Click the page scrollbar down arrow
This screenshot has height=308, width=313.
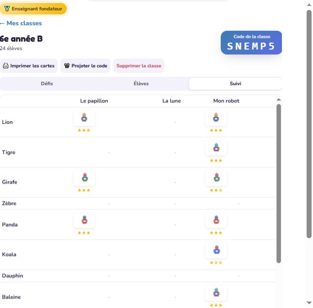(309, 303)
